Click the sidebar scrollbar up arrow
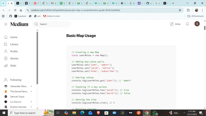 point(37,30)
